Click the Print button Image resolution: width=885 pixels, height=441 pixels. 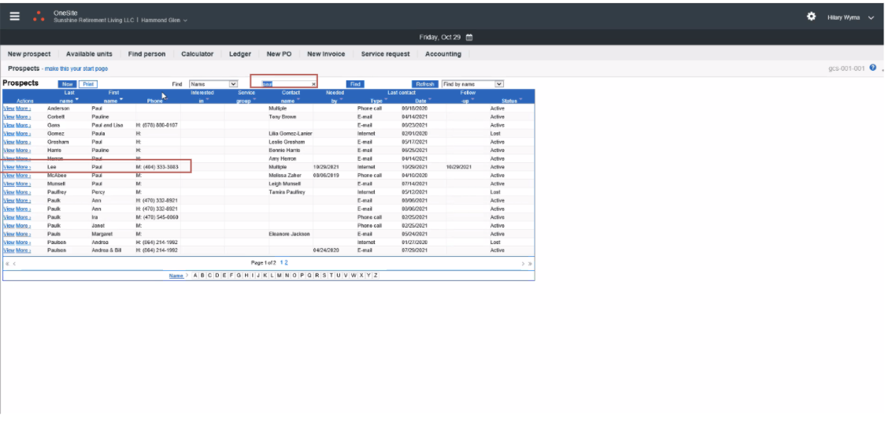(x=87, y=84)
